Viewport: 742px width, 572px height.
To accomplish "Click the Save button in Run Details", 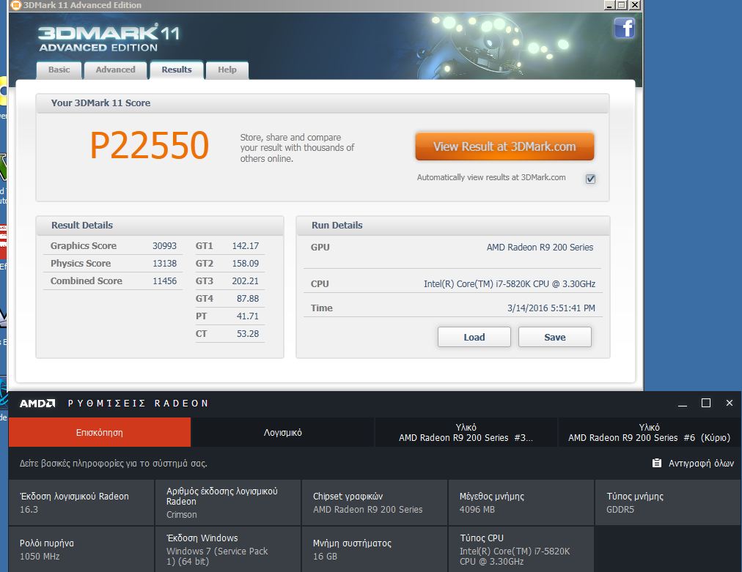I will (554, 337).
